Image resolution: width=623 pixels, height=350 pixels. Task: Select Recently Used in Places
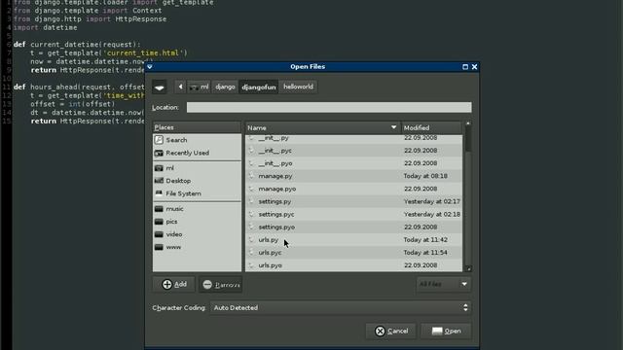click(x=197, y=153)
